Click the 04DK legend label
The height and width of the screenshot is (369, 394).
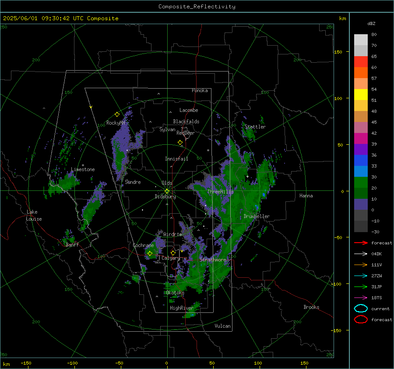point(376,254)
